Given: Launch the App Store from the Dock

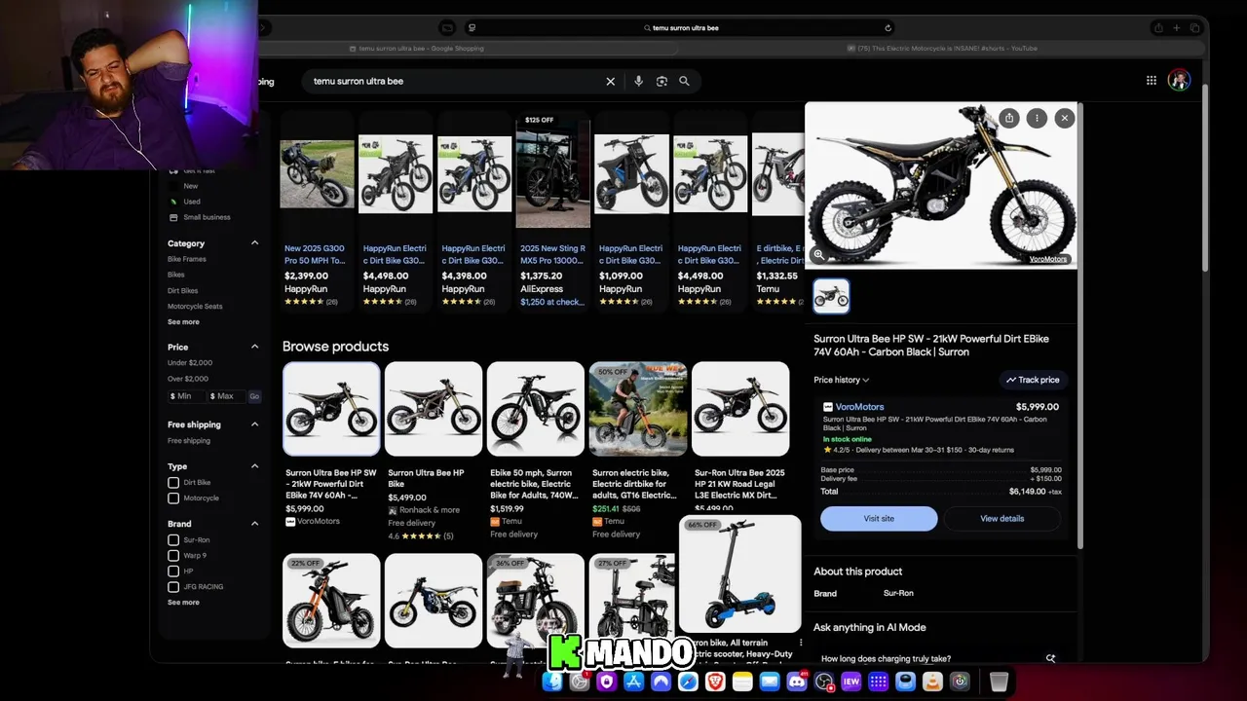Looking at the screenshot, I should [634, 682].
